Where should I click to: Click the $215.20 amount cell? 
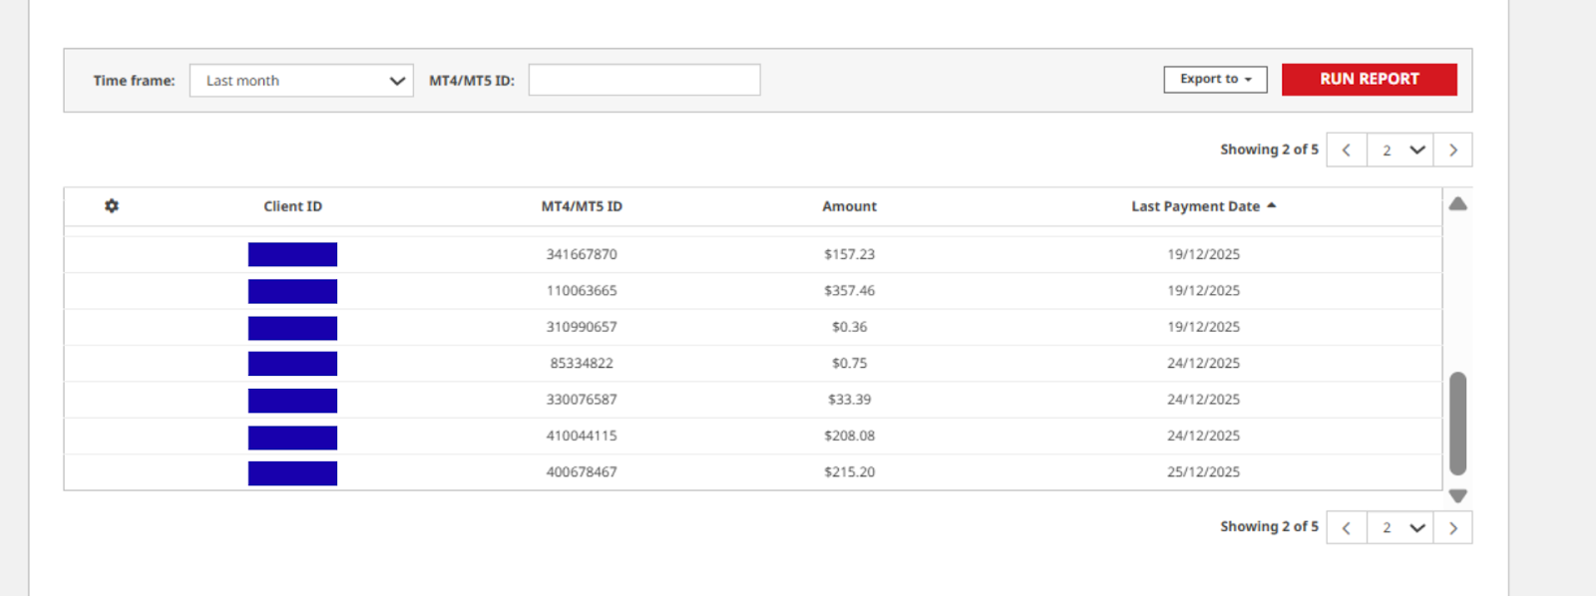click(849, 472)
